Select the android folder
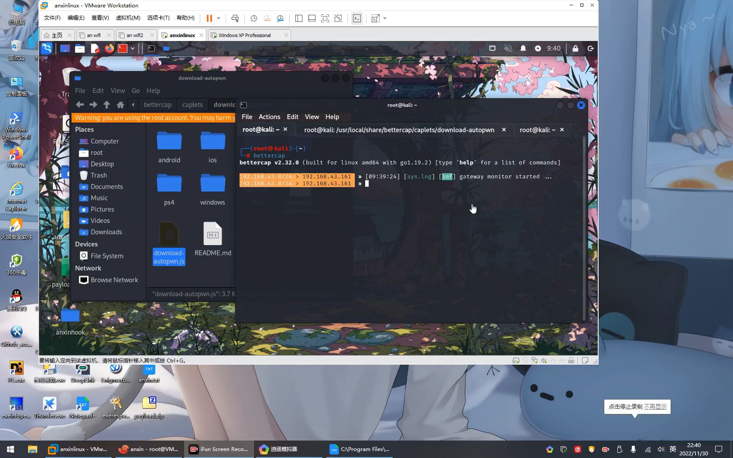 tap(169, 147)
